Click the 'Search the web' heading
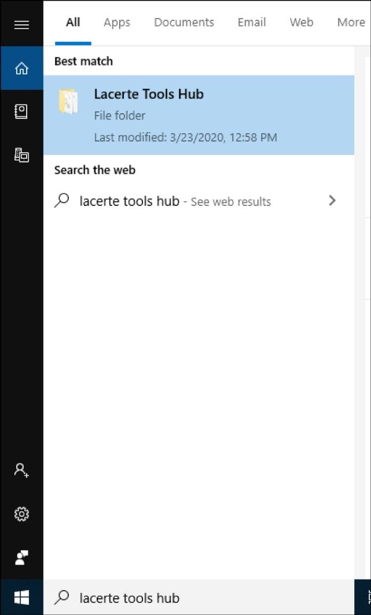Viewport: 371px width, 615px height. (x=95, y=170)
